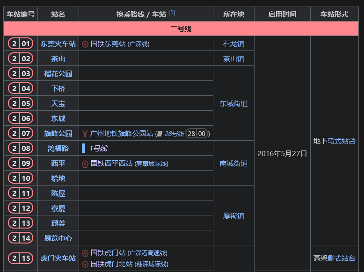Click the railway icon next to 虎门北站
The height and width of the screenshot is (272, 364).
[x=85, y=264]
